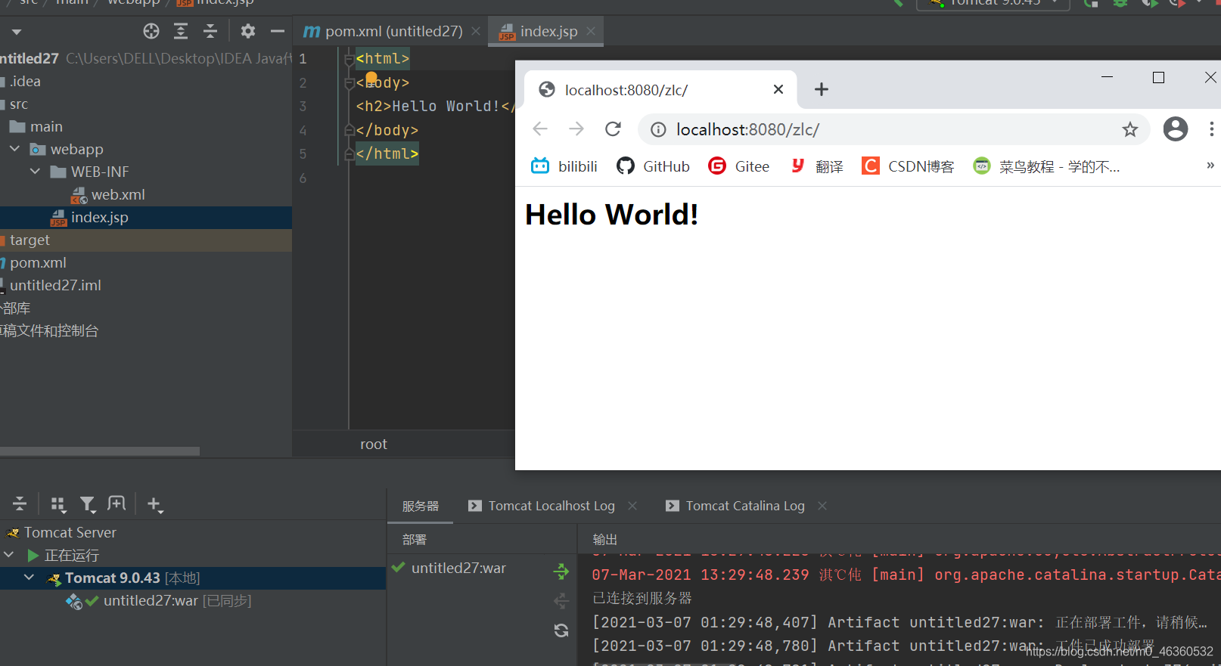Open Gitee bookmark
The height and width of the screenshot is (666, 1221).
click(x=739, y=166)
